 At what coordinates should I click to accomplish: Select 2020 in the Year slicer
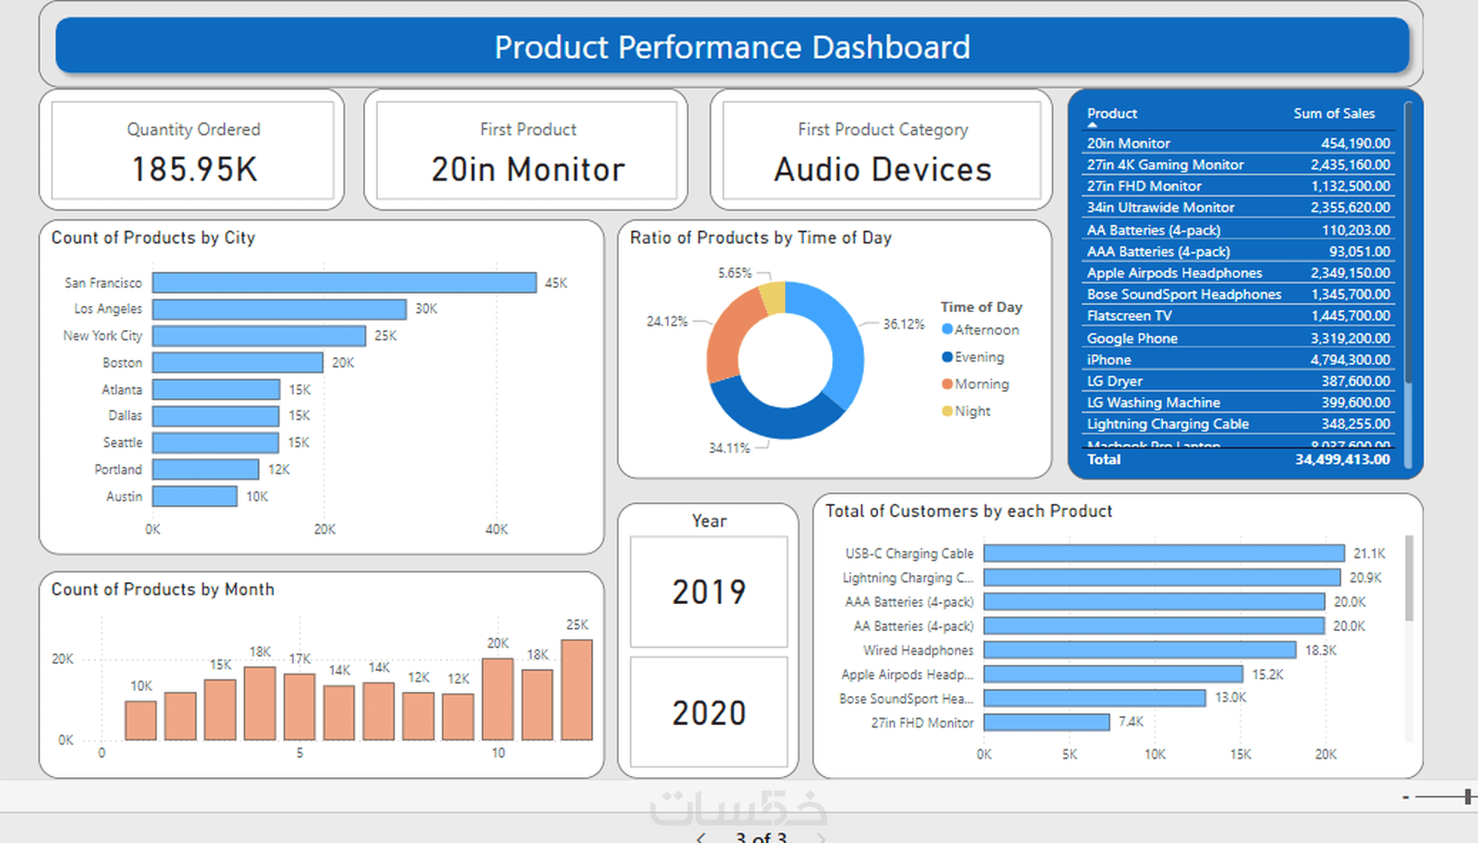(x=709, y=713)
